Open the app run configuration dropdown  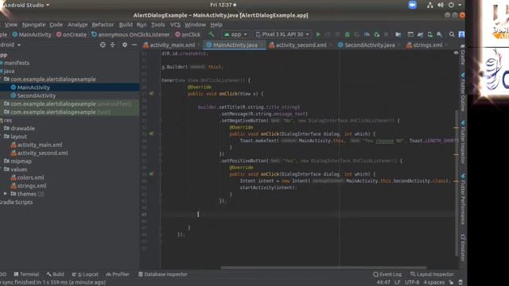[x=235, y=34]
